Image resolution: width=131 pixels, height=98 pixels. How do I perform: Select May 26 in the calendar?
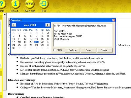coord(25,45)
